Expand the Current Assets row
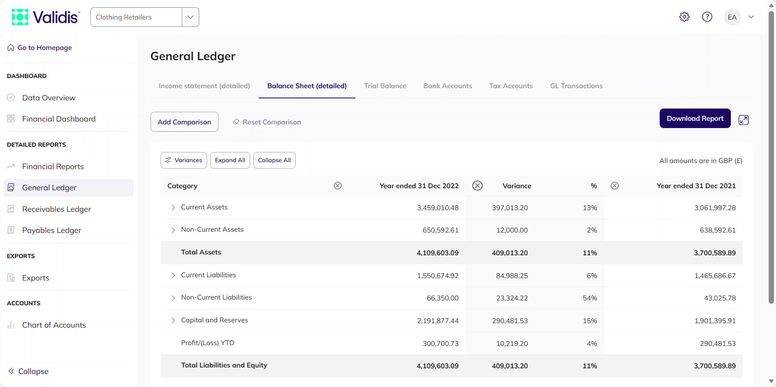 pos(173,207)
